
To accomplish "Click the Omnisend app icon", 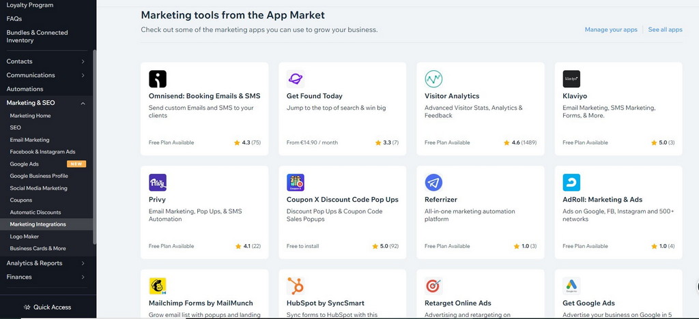I will point(158,79).
